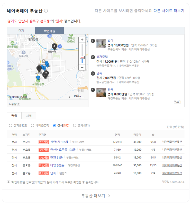
Task: Click 전세 17,000만원 price text
Action: point(107,62)
